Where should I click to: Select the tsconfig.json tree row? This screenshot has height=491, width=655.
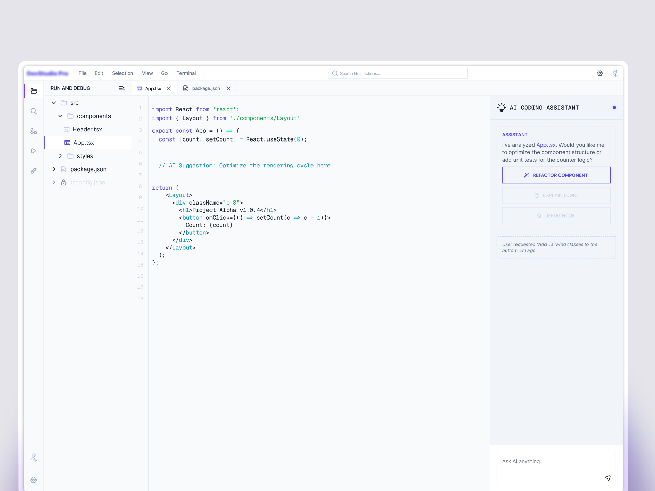[88, 182]
